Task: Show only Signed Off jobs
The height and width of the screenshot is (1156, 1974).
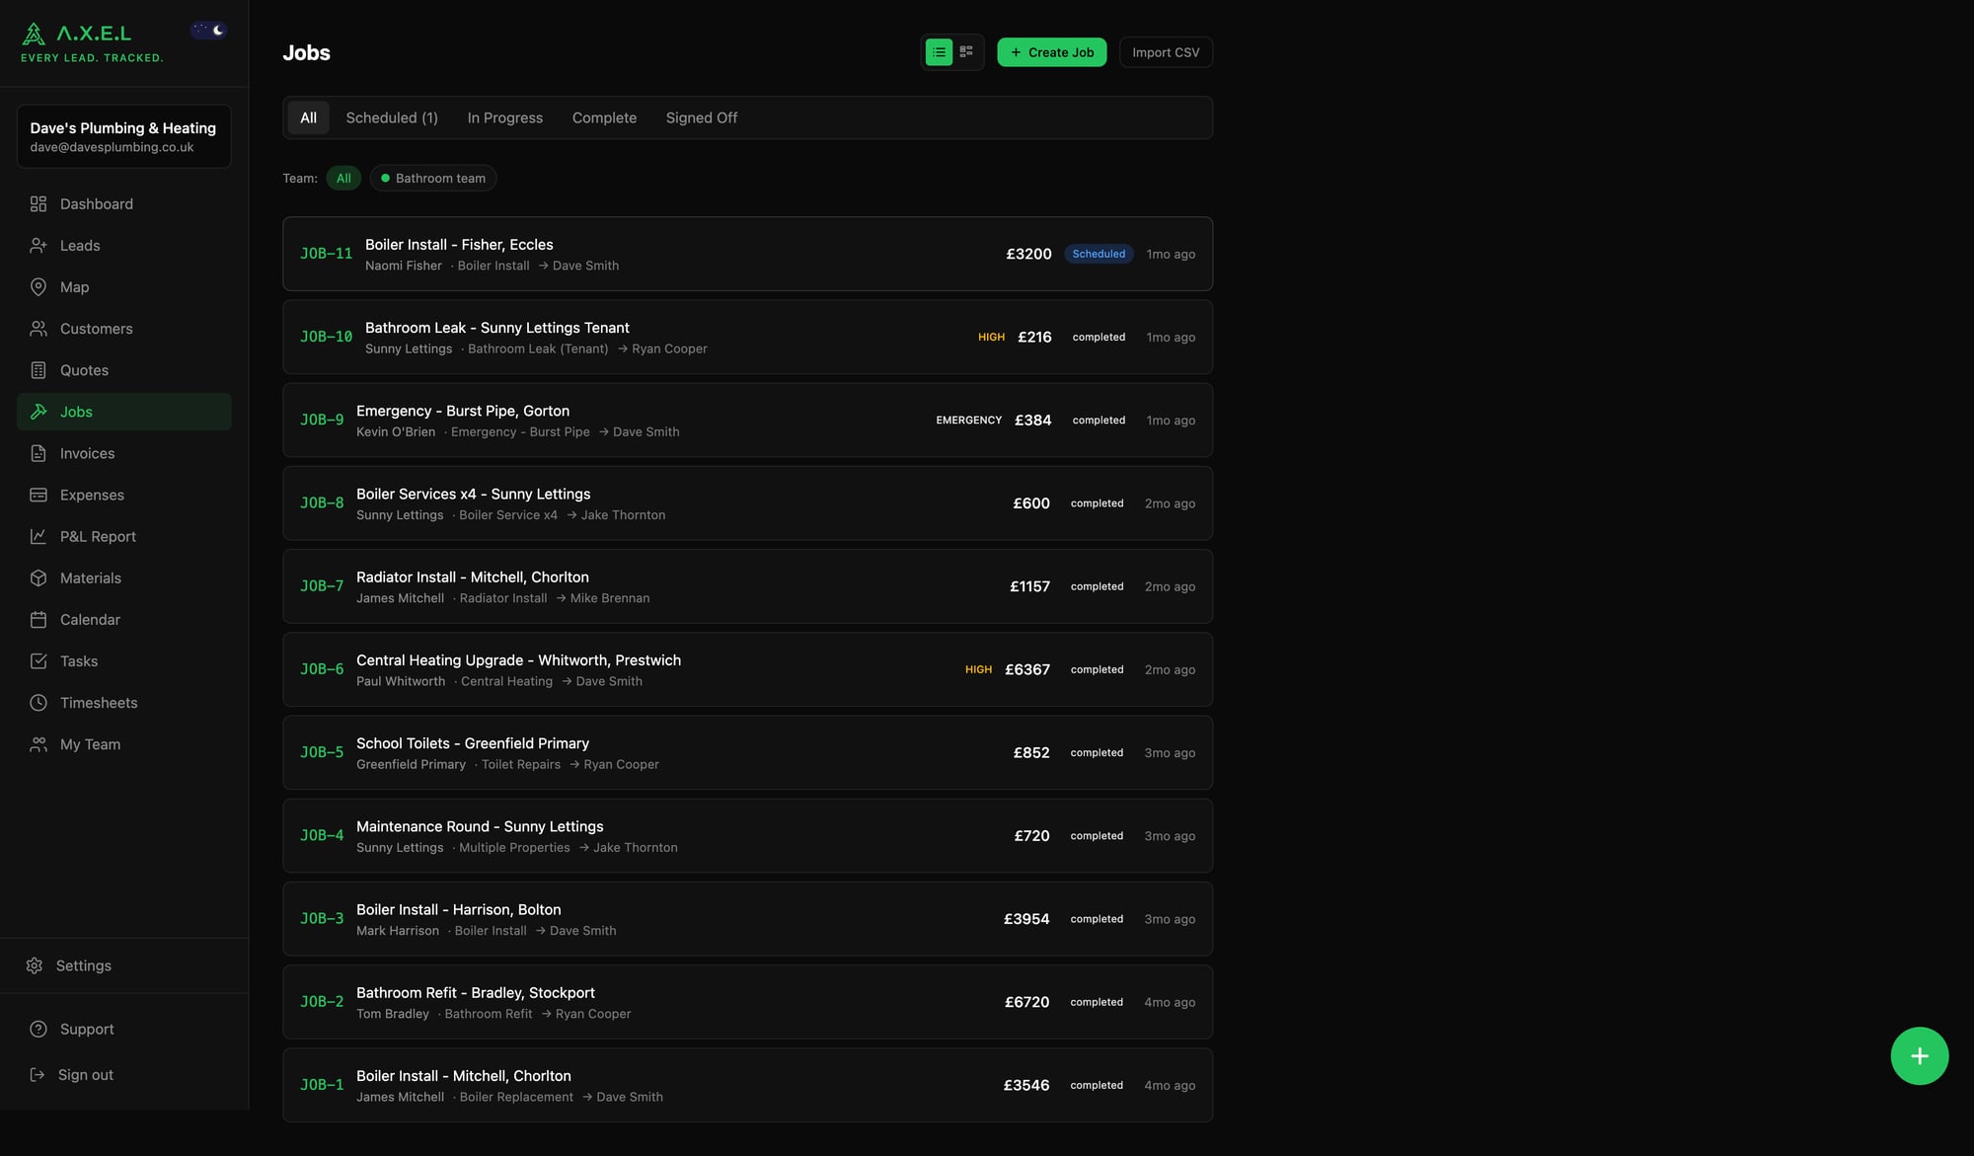Action: pos(701,117)
